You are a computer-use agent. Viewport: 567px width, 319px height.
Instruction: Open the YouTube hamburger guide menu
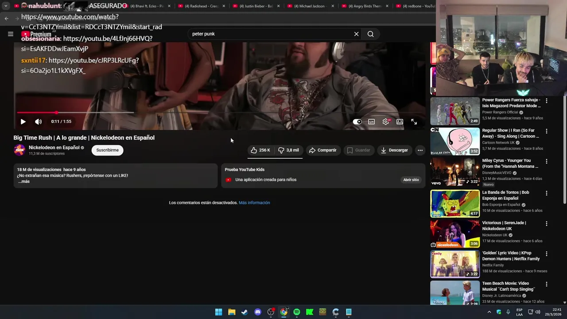[11, 34]
